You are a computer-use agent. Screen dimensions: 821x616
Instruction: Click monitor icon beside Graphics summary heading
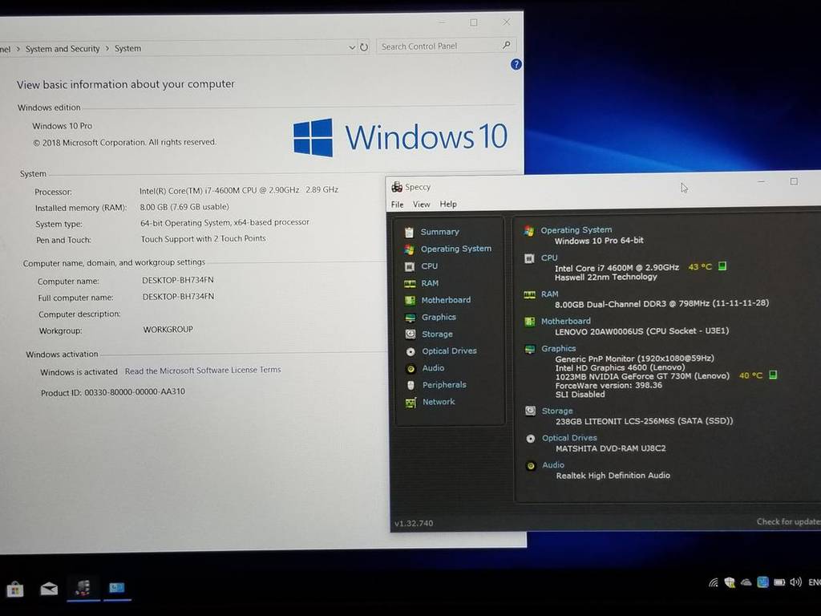click(x=530, y=350)
